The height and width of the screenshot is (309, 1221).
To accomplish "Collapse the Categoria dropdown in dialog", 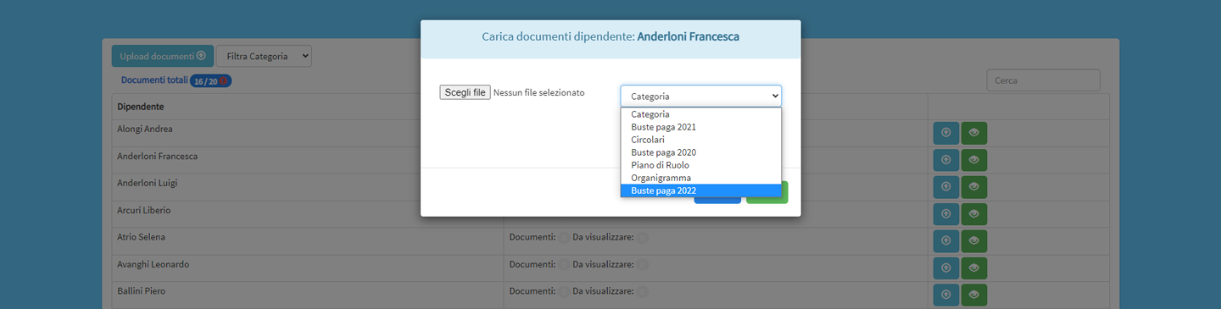I will [x=701, y=96].
